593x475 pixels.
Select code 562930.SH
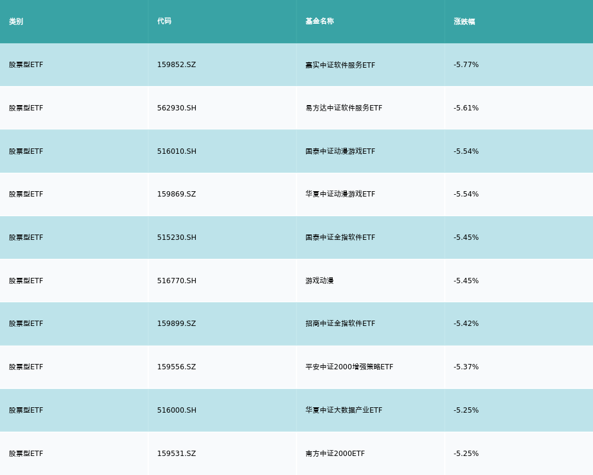coord(177,108)
